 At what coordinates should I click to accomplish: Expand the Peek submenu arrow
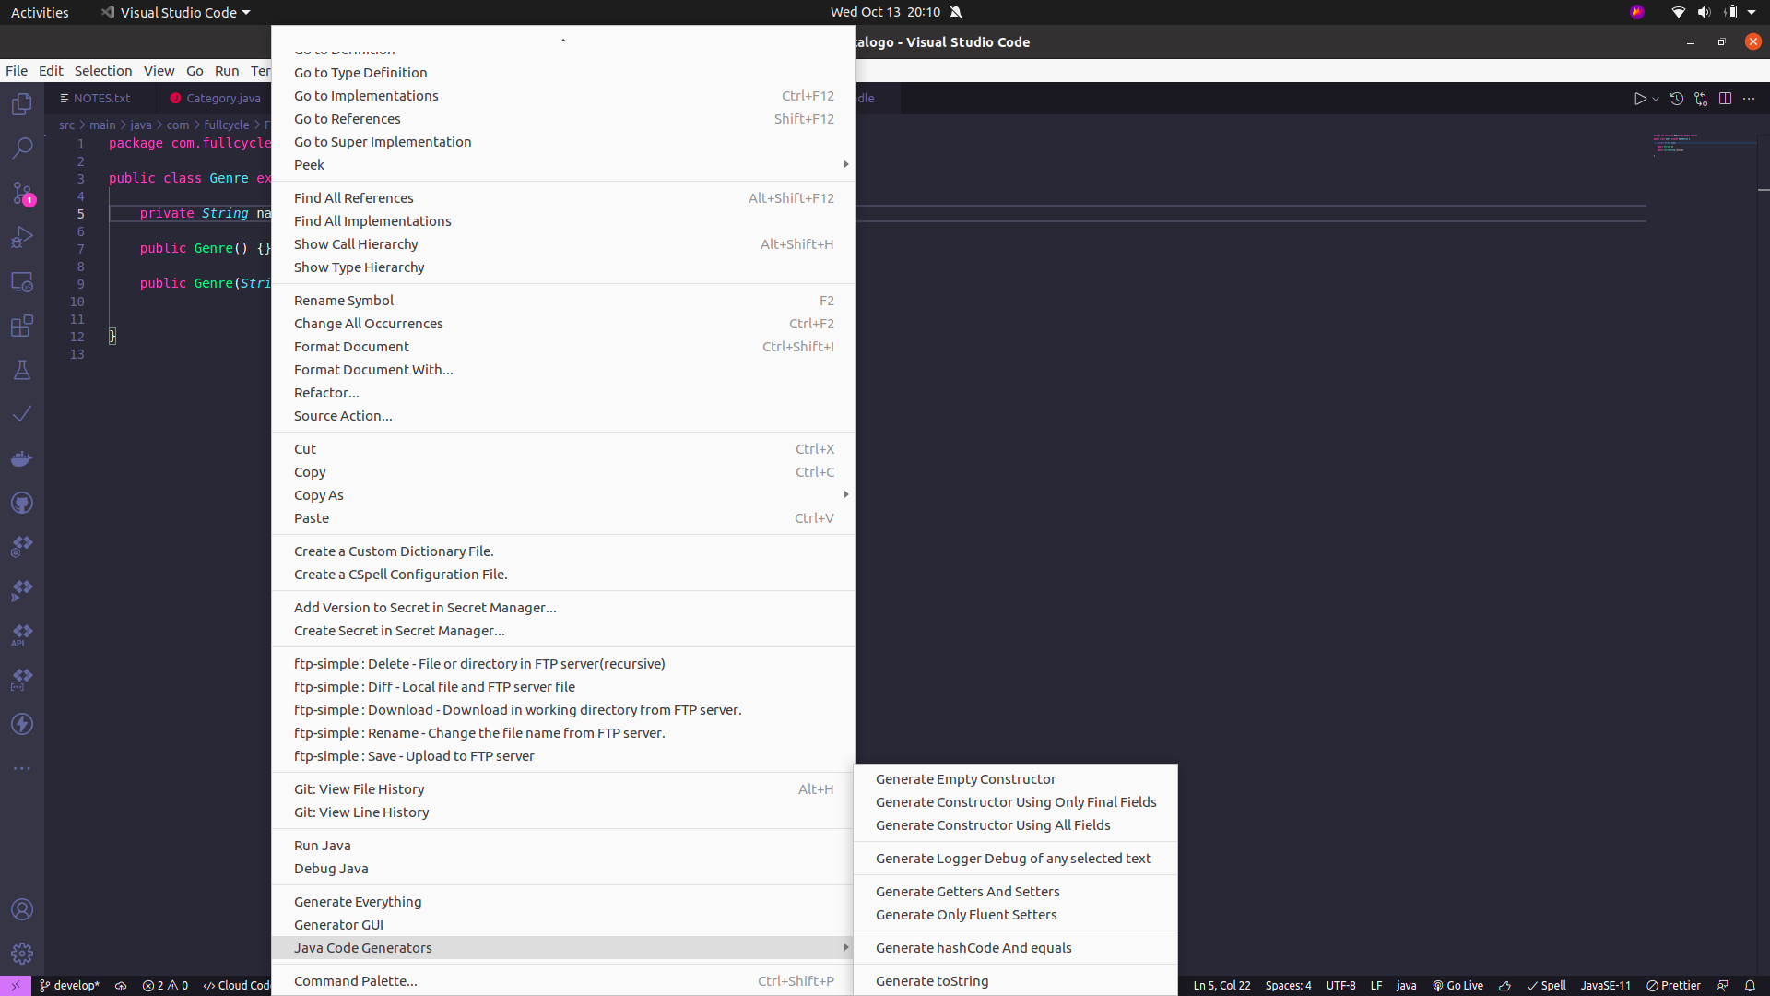coord(845,164)
